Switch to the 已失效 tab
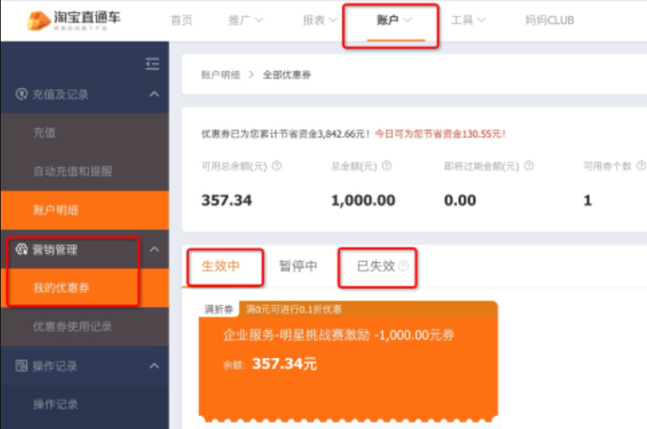Viewport: 647px width, 429px height. (376, 266)
